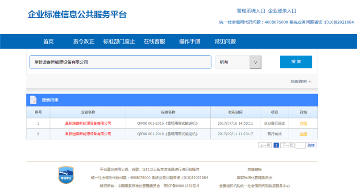Open the 操作手册 manual page
357x195 pixels.
tap(190, 41)
